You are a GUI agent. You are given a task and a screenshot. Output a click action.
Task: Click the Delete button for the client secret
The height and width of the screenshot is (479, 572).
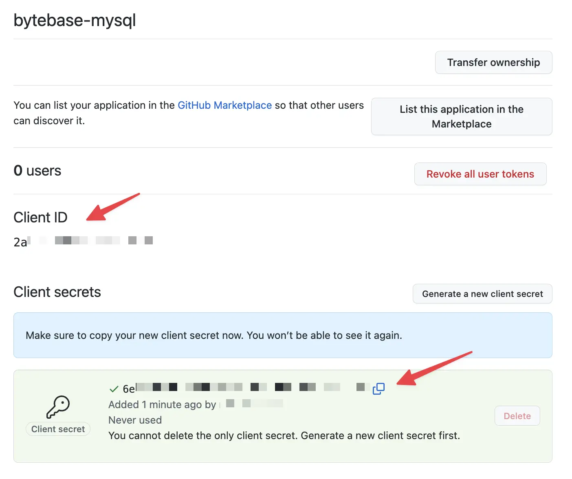pyautogui.click(x=517, y=415)
